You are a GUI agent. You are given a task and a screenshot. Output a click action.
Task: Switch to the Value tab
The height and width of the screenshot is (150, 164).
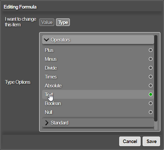point(47,22)
